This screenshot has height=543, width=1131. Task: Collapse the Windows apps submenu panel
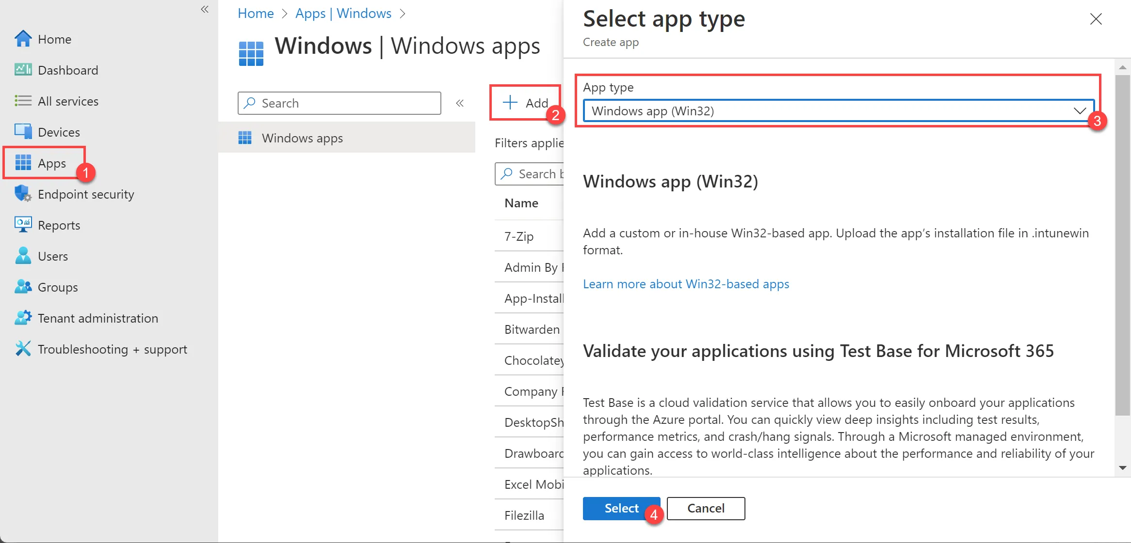(x=460, y=103)
